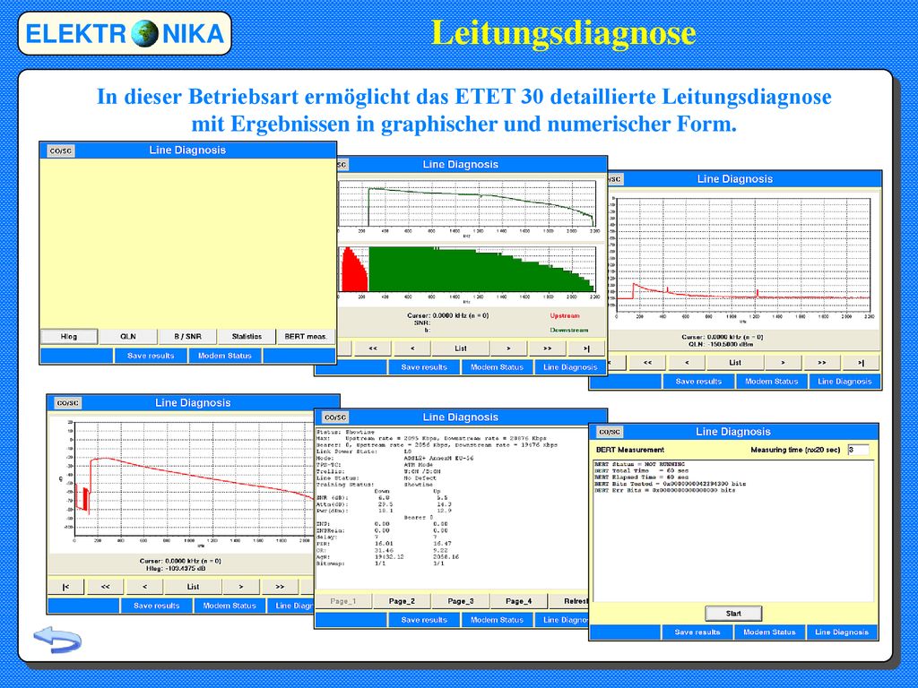Focus the Measuring time input field

pos(858,450)
